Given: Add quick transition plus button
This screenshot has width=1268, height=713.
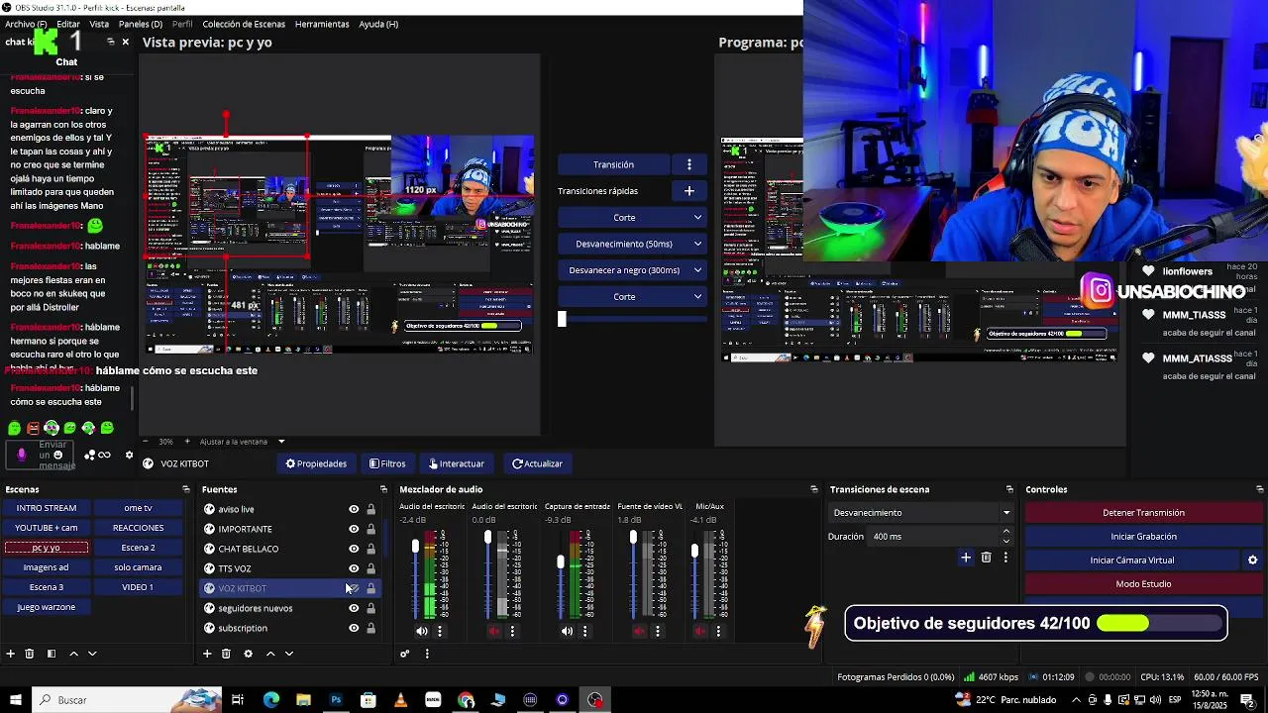Looking at the screenshot, I should click(689, 191).
